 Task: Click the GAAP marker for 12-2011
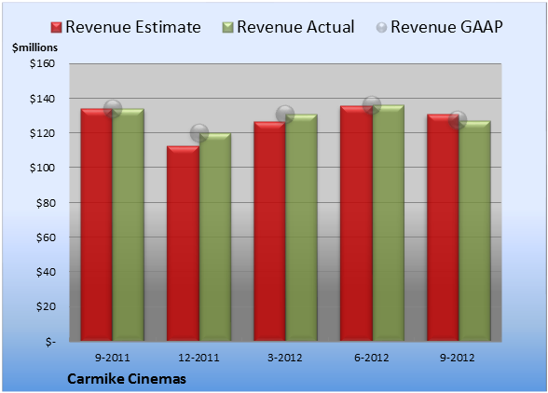pos(199,133)
